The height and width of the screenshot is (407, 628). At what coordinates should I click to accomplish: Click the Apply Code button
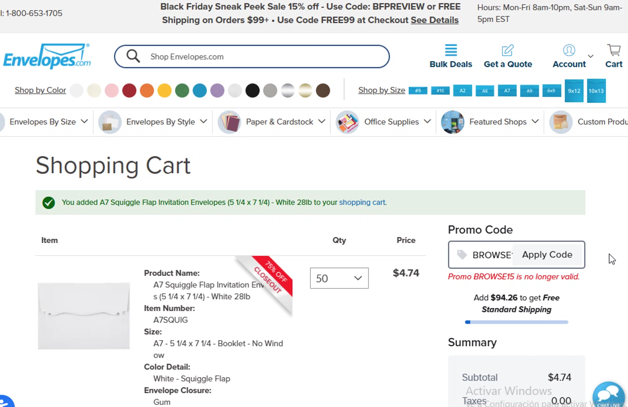547,255
